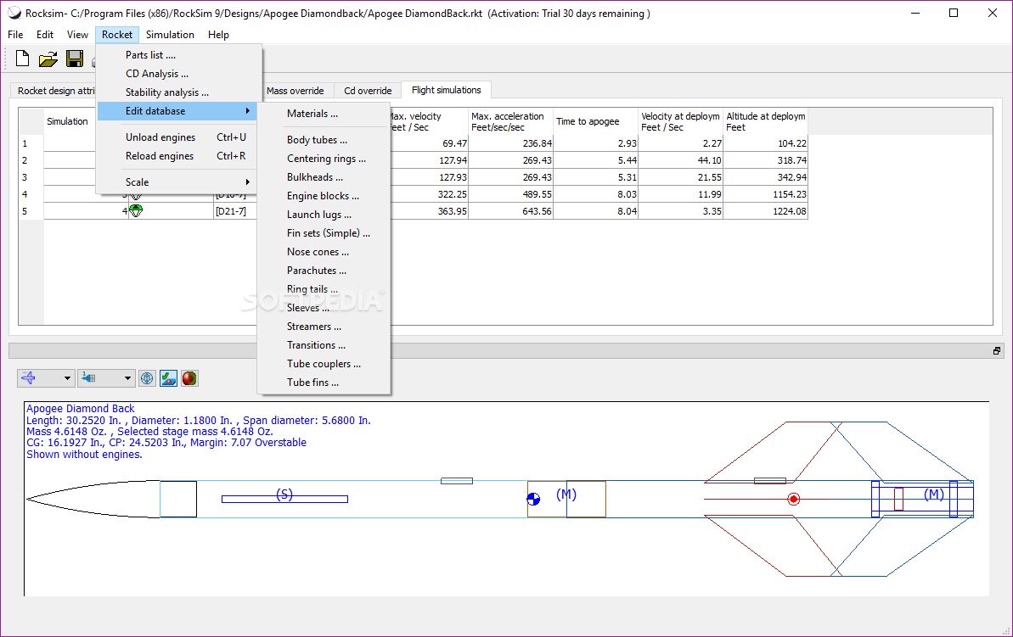Open the rocket view type dropdown
Screen dimensions: 1013x637
45,378
